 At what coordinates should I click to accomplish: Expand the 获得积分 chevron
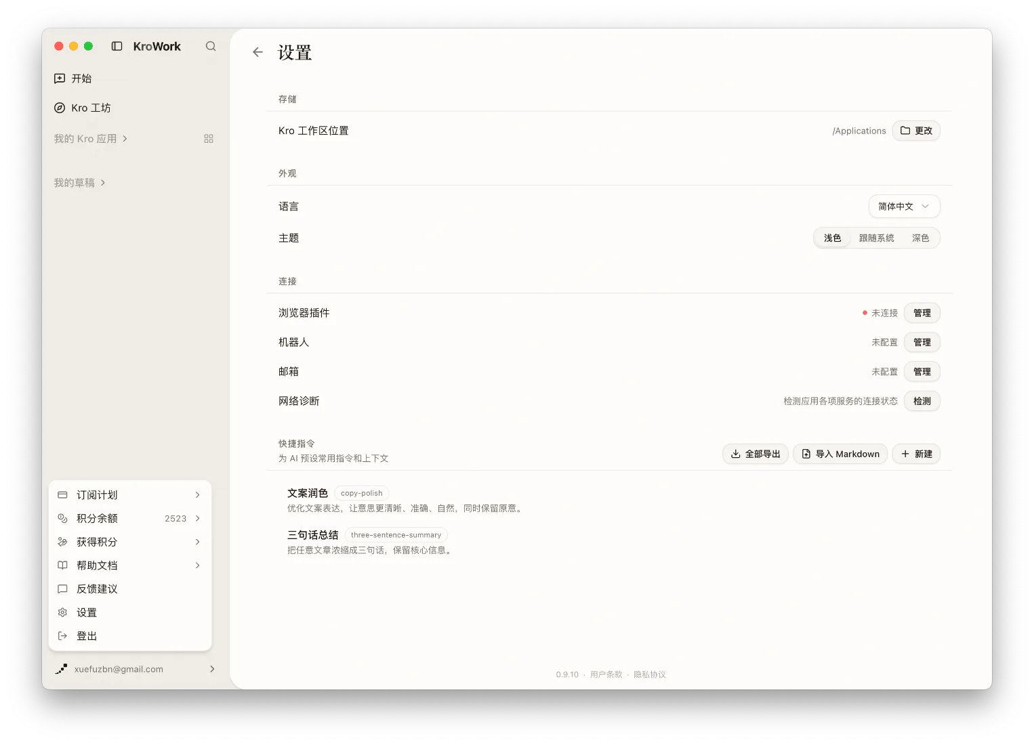[197, 542]
